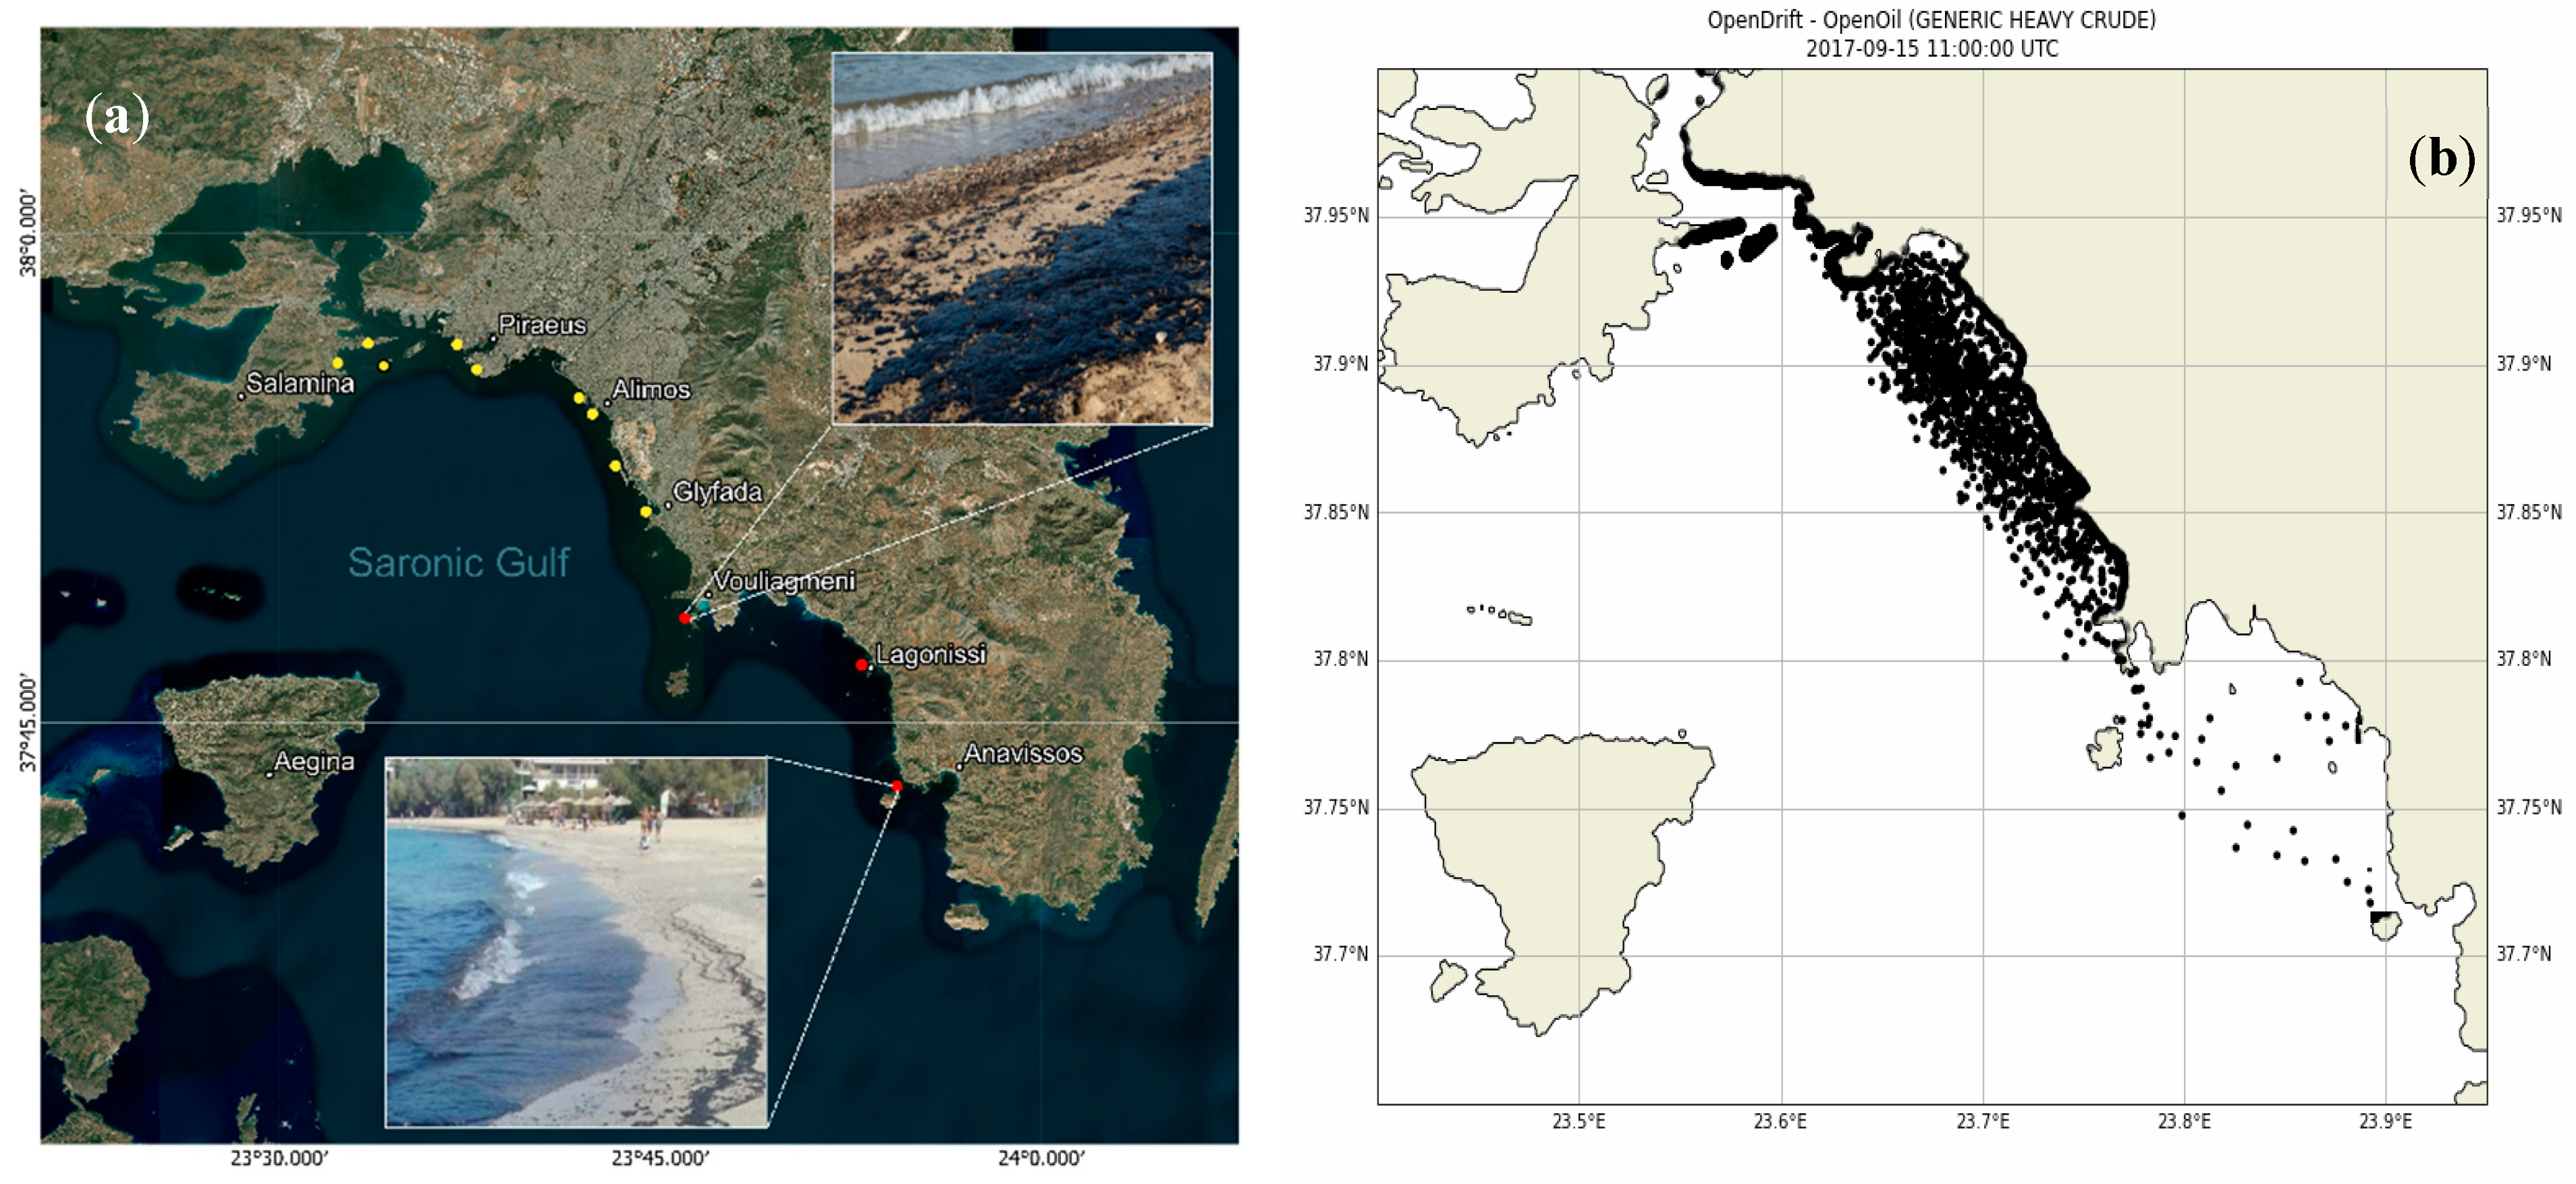
Task: Click the Salamina label on map
Action: click(x=300, y=383)
